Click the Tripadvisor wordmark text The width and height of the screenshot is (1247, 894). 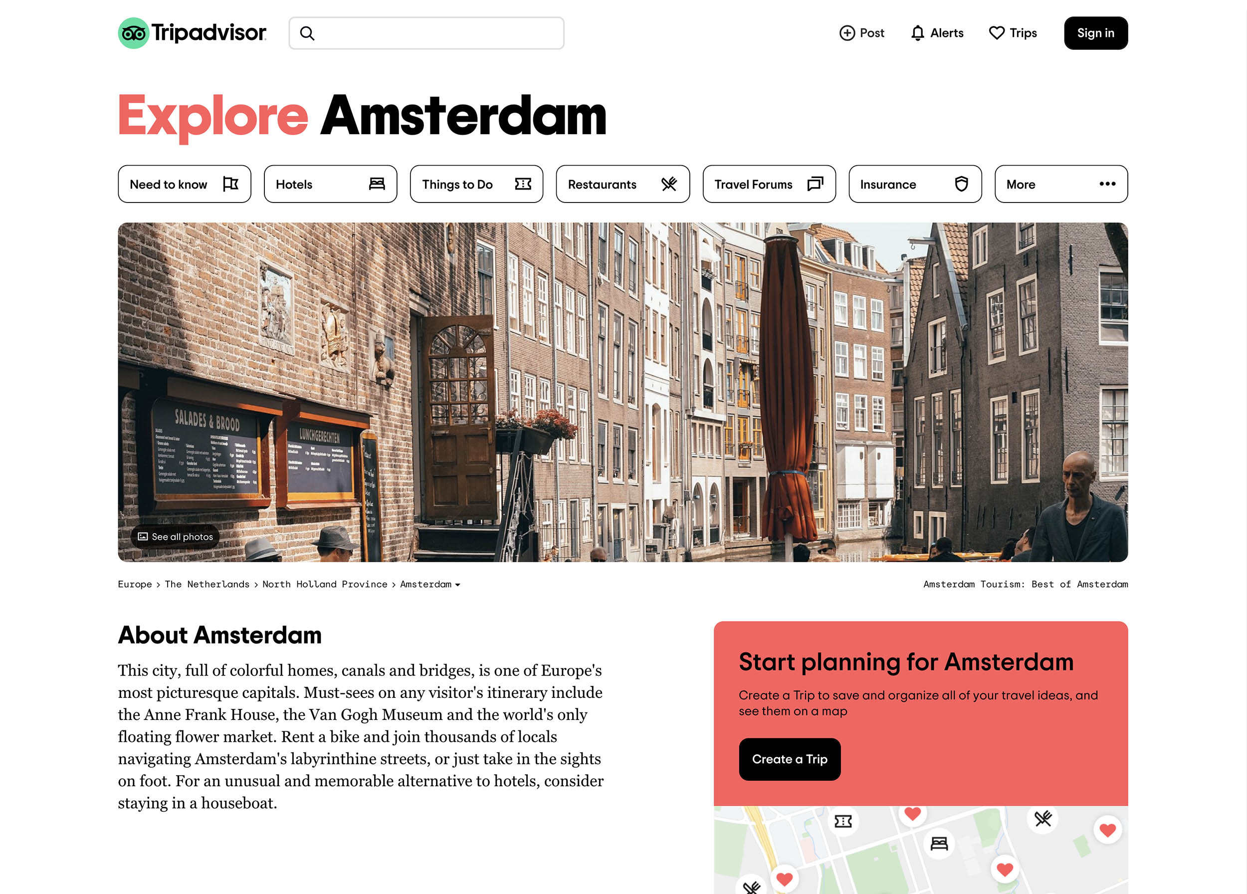coord(209,33)
